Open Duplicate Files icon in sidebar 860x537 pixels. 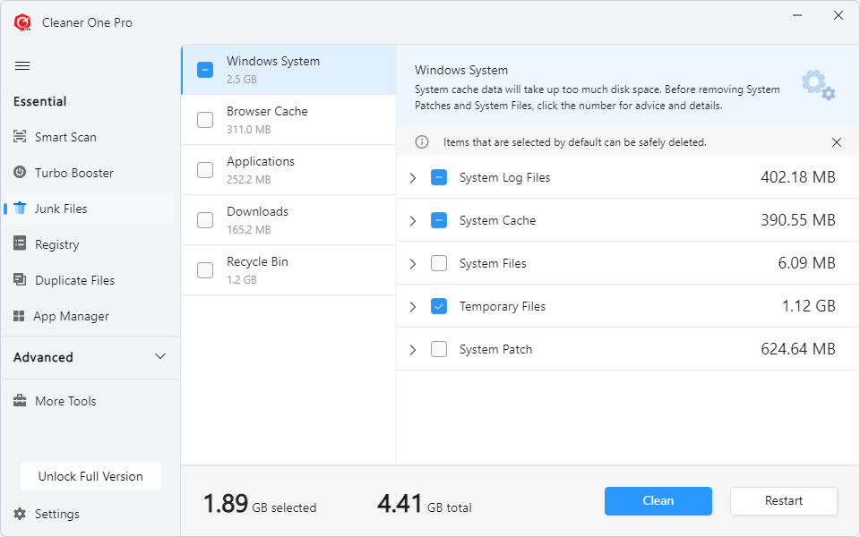pos(20,280)
